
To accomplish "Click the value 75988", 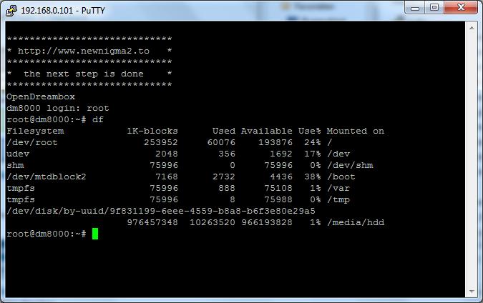I will click(278, 199).
